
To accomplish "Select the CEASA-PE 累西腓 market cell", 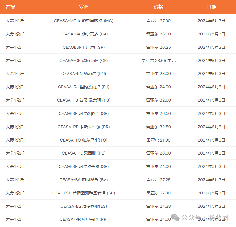I will 84,153.
